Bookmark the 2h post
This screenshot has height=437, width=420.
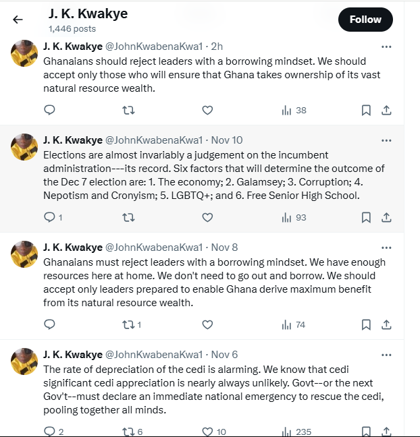click(x=366, y=111)
